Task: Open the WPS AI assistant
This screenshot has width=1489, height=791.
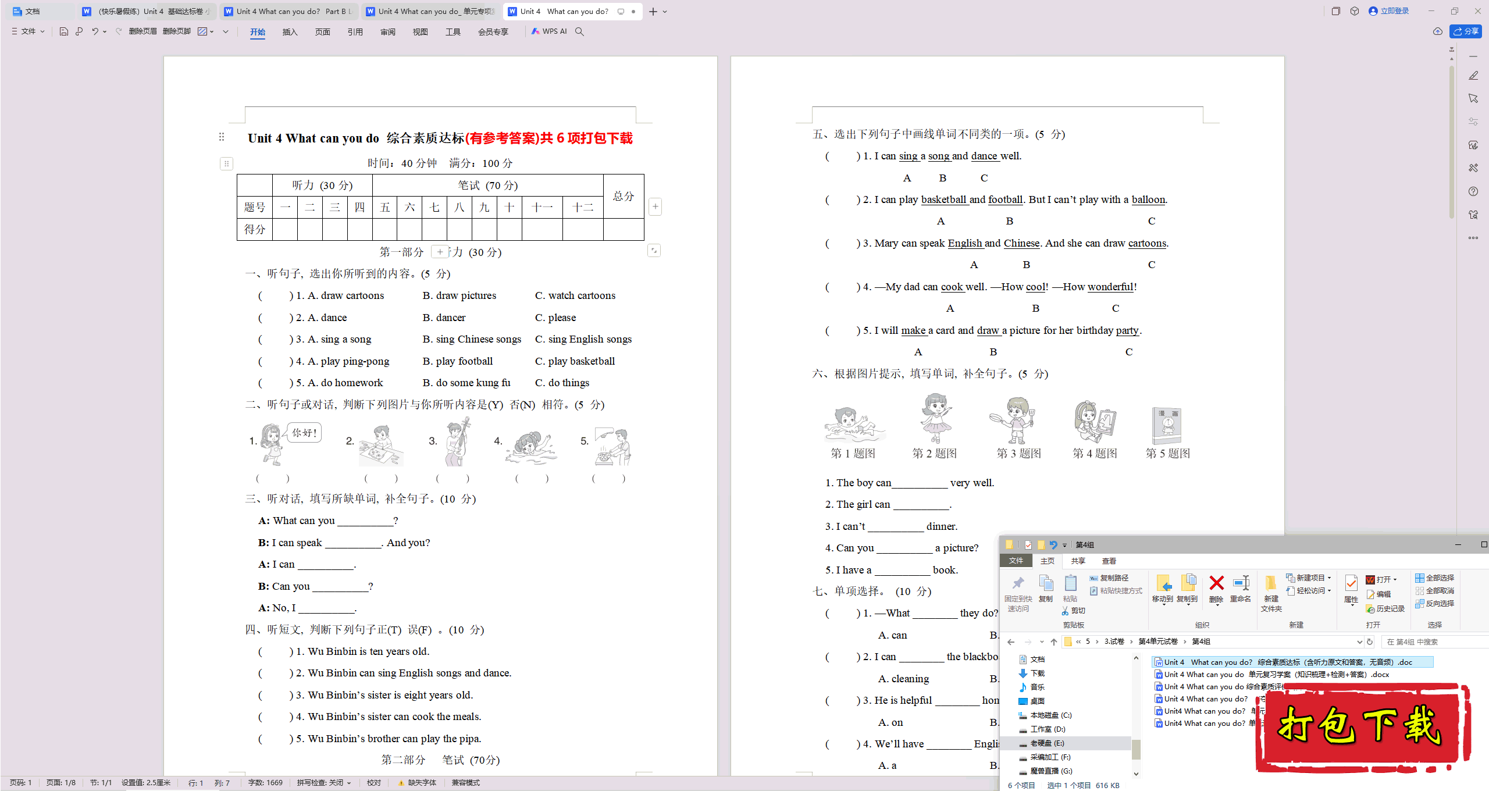Action: [x=549, y=31]
